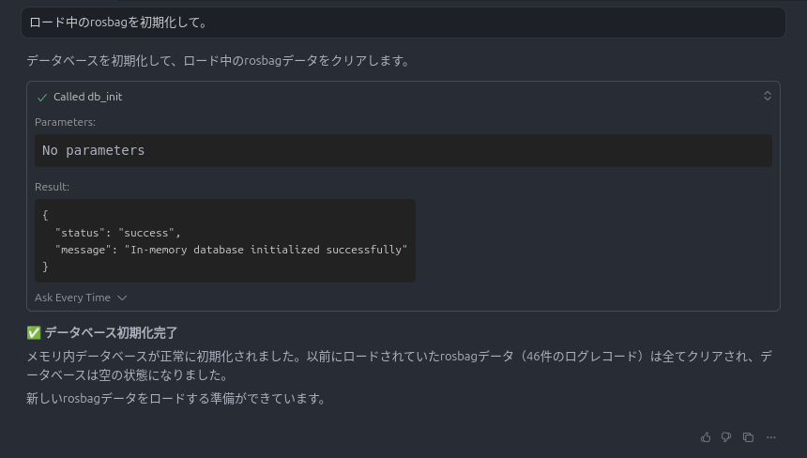
Task: Open the Ask Every Time dropdown
Action: point(81,298)
